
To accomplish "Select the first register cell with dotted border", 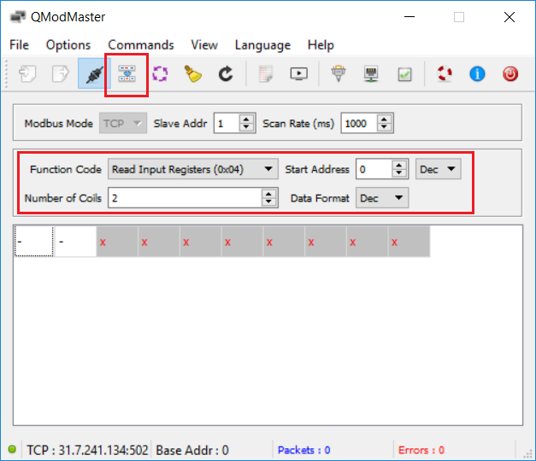I will coord(34,241).
